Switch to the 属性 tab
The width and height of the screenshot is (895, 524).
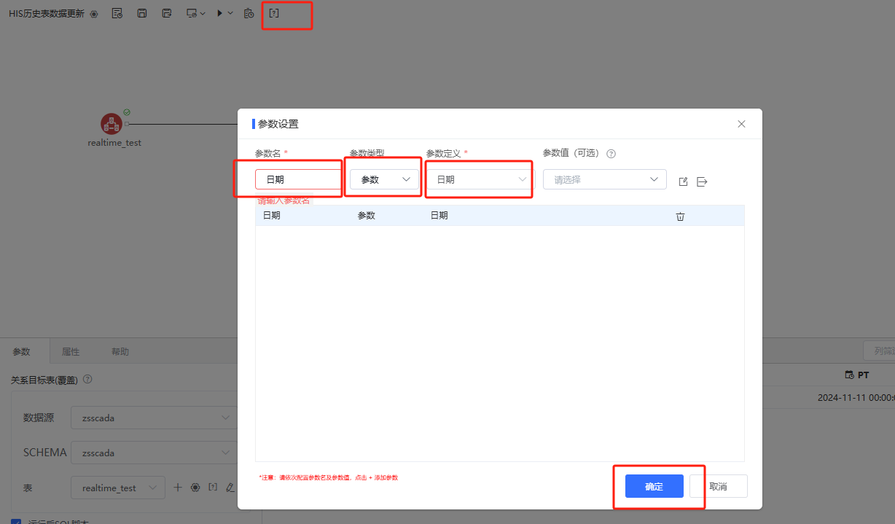coord(71,351)
